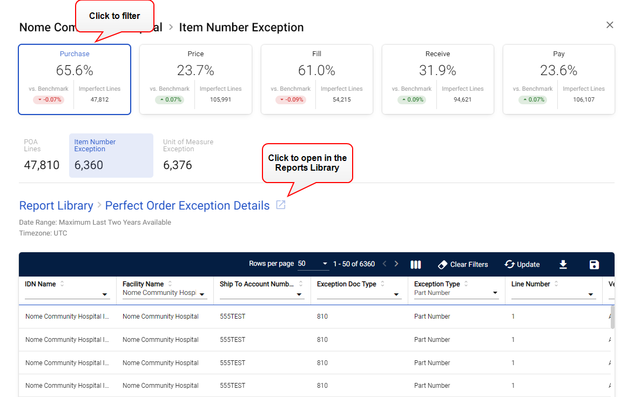Open Perfect Order Exception Details in Reports Library
The height and width of the screenshot is (397, 634).
280,205
